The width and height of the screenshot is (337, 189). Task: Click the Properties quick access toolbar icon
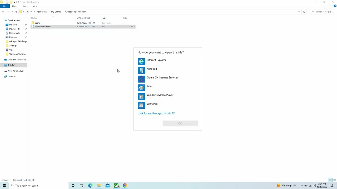tap(7, 2)
